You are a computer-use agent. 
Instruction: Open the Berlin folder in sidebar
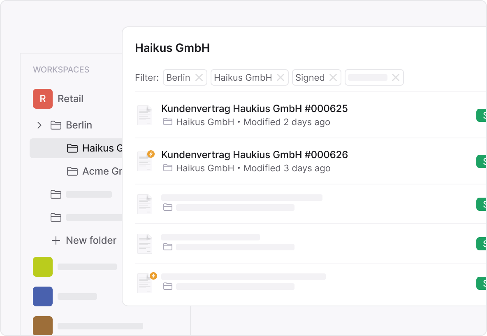pos(79,125)
